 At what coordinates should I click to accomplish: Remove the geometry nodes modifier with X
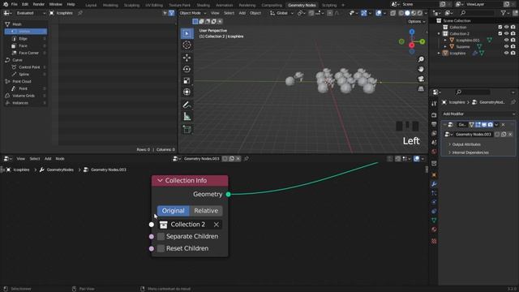[503, 124]
